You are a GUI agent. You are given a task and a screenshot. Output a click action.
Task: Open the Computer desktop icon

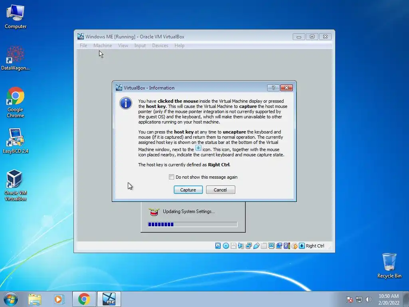click(x=16, y=16)
